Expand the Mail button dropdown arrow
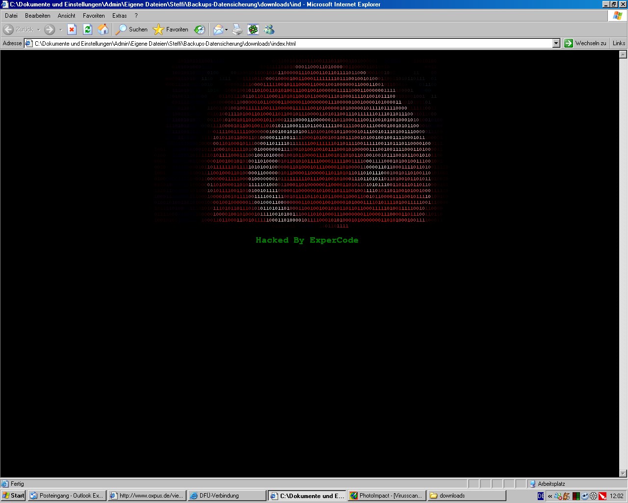Viewport: 628px width, 503px height. coord(226,30)
